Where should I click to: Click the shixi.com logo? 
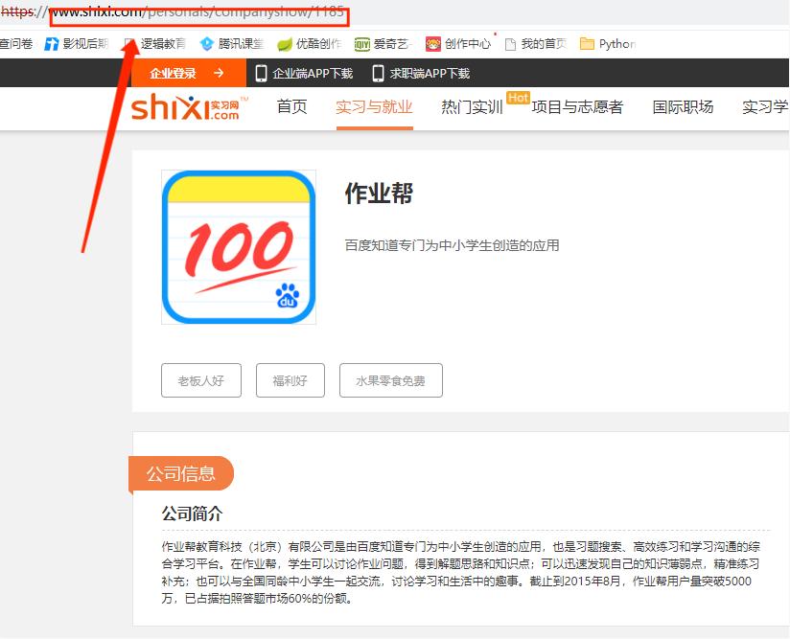pyautogui.click(x=185, y=107)
